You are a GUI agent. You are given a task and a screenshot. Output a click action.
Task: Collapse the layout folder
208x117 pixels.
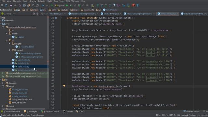pos(3,86)
